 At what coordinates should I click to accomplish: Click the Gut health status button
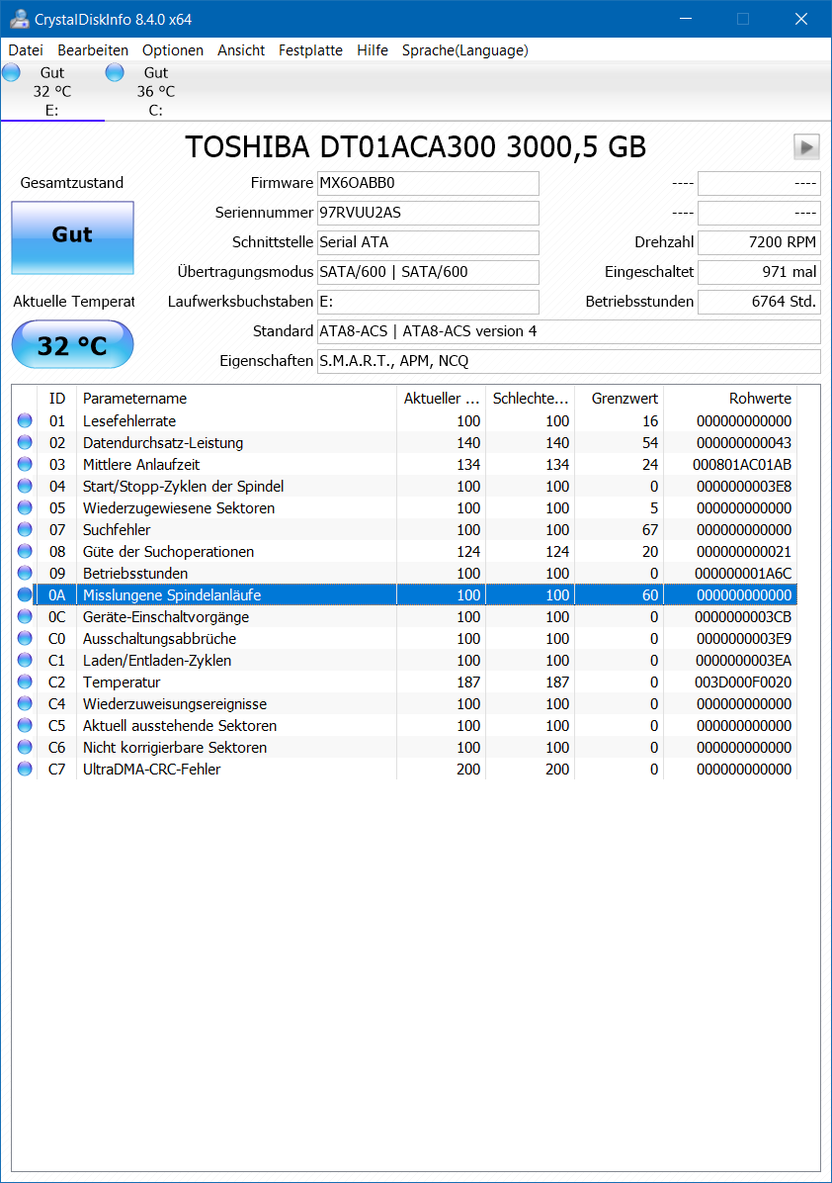tap(72, 237)
